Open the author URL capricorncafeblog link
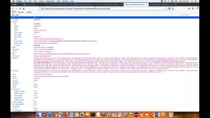 point(48,39)
